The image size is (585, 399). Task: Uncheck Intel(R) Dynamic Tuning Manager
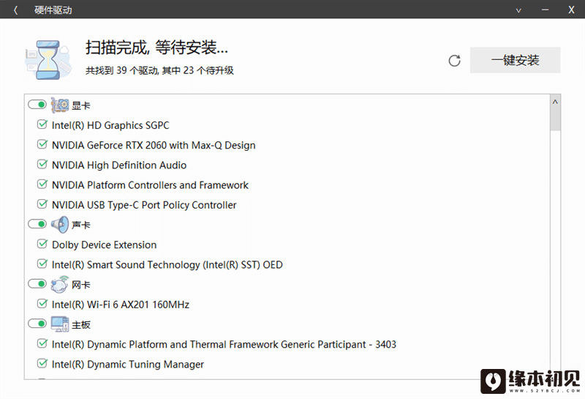click(x=42, y=363)
